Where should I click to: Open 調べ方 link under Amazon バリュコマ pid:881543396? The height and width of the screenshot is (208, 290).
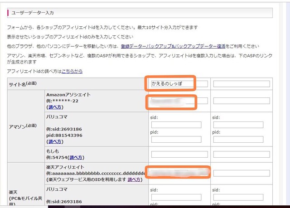(x=55, y=141)
